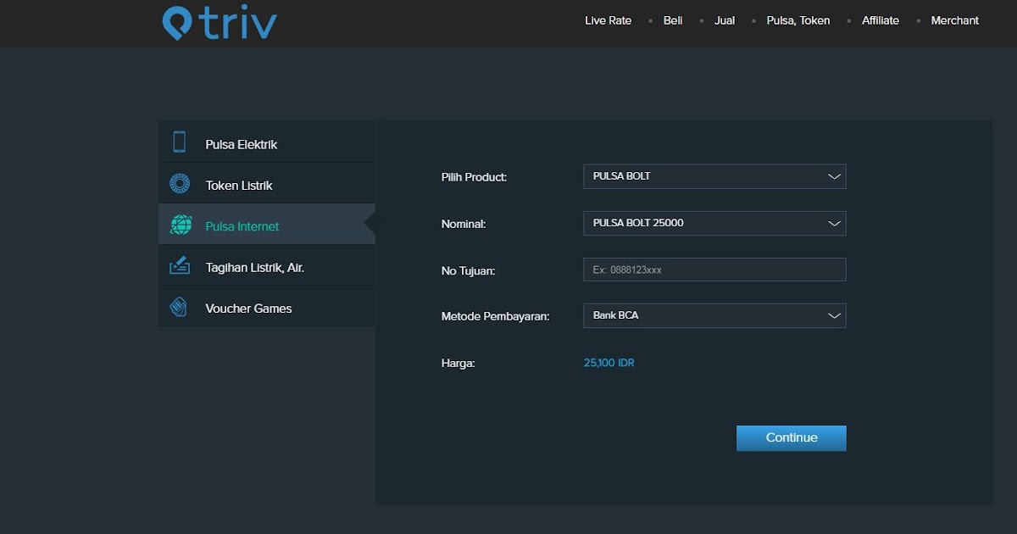Expand Nominal dropdown PULSA BOLT 25000
The width and height of the screenshot is (1017, 534).
(x=714, y=223)
